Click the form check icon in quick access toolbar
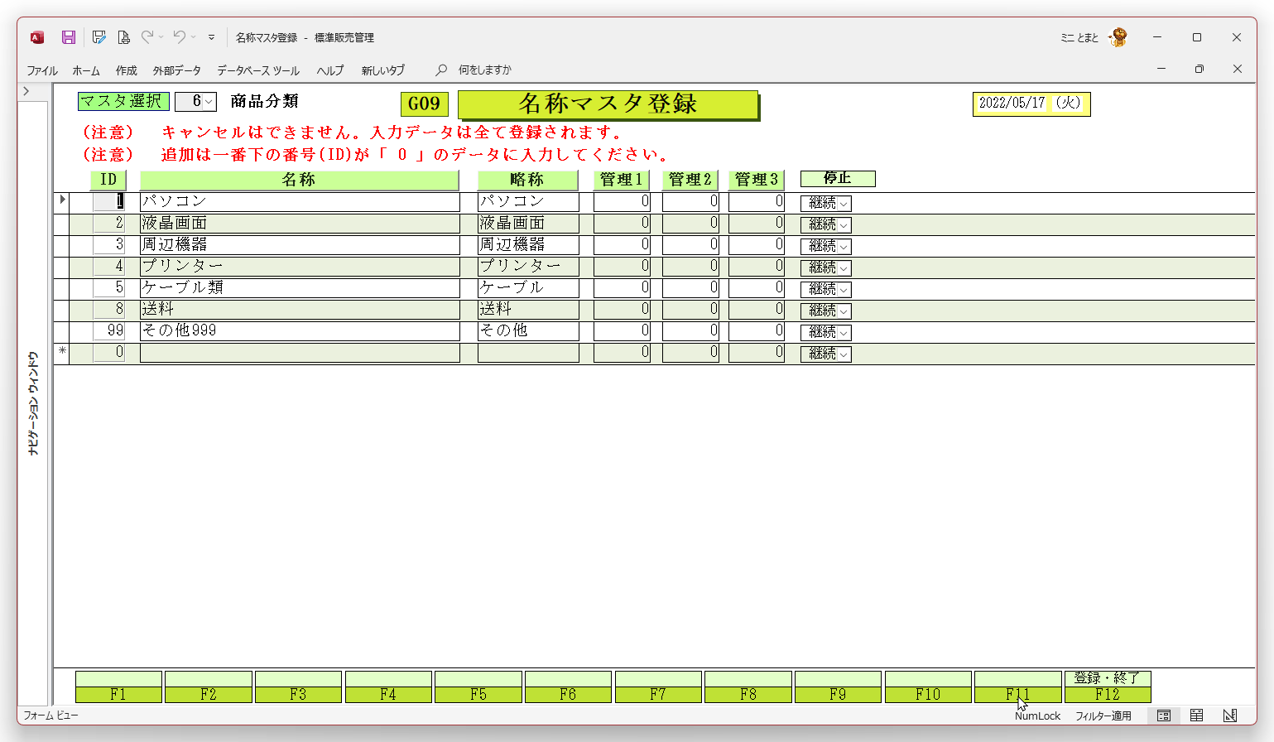The width and height of the screenshot is (1274, 742). (x=99, y=37)
